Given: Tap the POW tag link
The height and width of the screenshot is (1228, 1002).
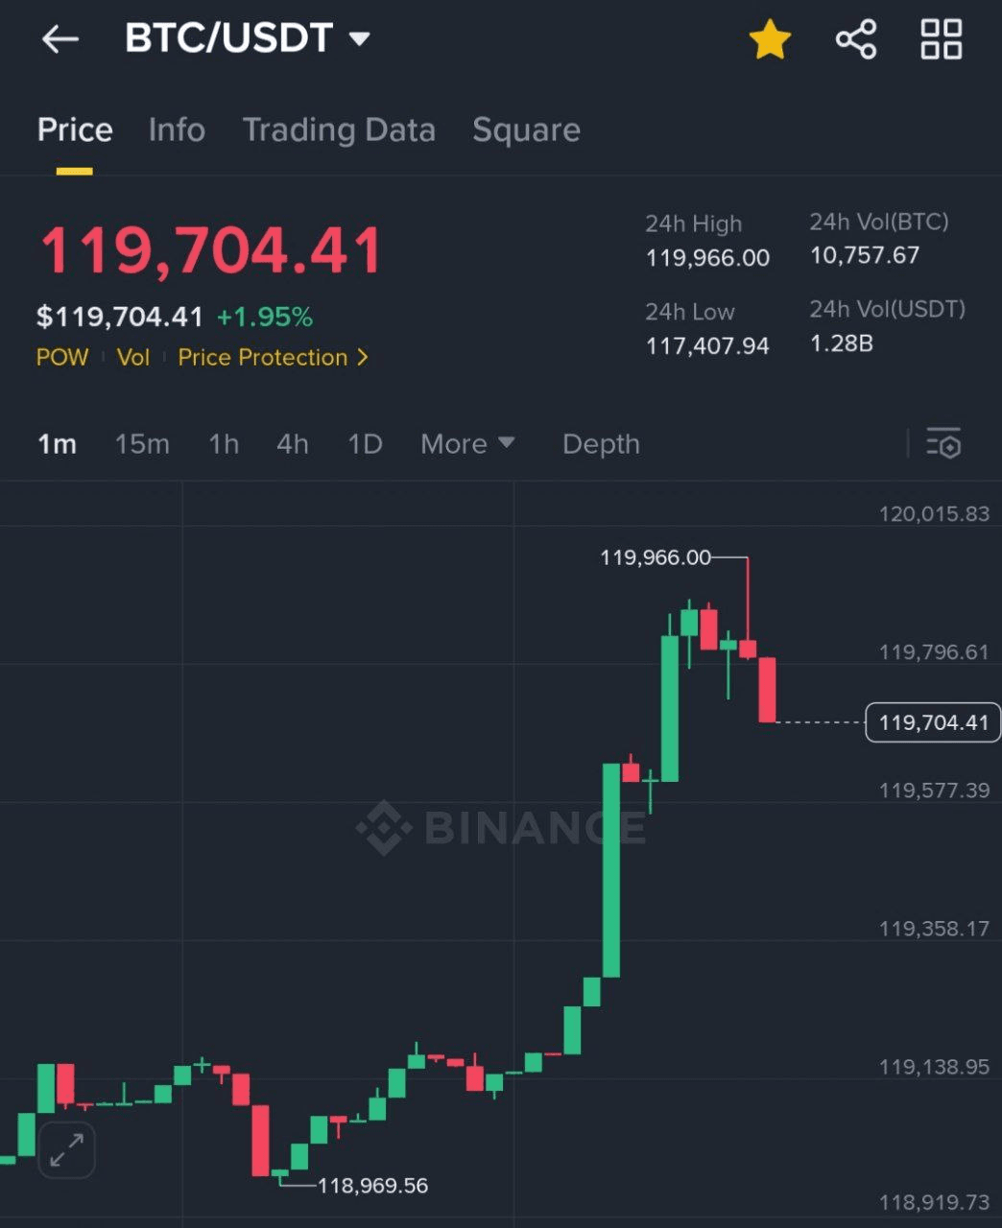Looking at the screenshot, I should point(62,357).
